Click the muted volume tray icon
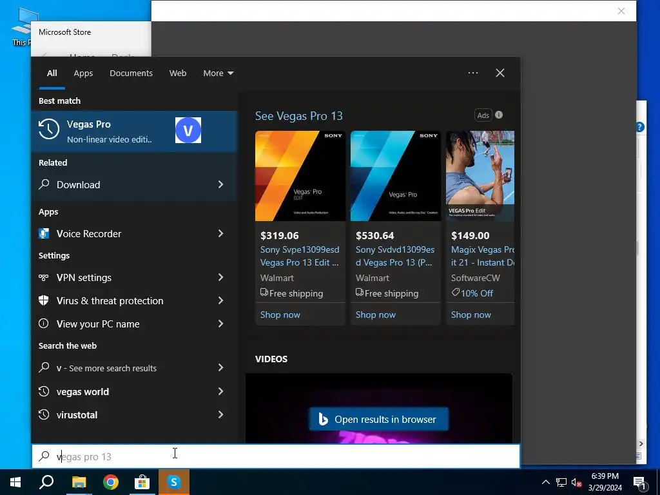 [576, 482]
